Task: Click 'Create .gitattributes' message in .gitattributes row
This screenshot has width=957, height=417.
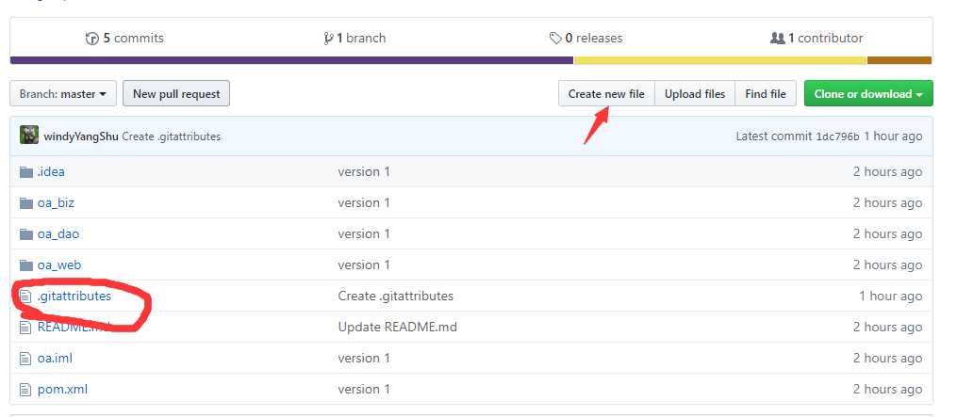Action: 395,297
